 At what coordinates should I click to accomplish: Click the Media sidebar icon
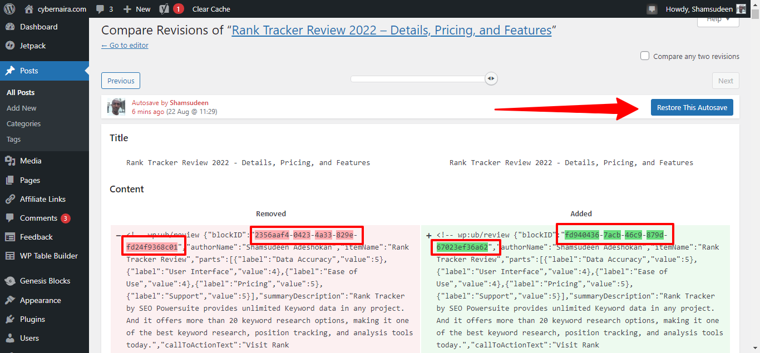[10, 161]
